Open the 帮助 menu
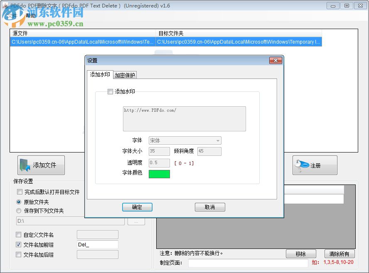Viewport: 369px width, 273px height. (x=30, y=16)
